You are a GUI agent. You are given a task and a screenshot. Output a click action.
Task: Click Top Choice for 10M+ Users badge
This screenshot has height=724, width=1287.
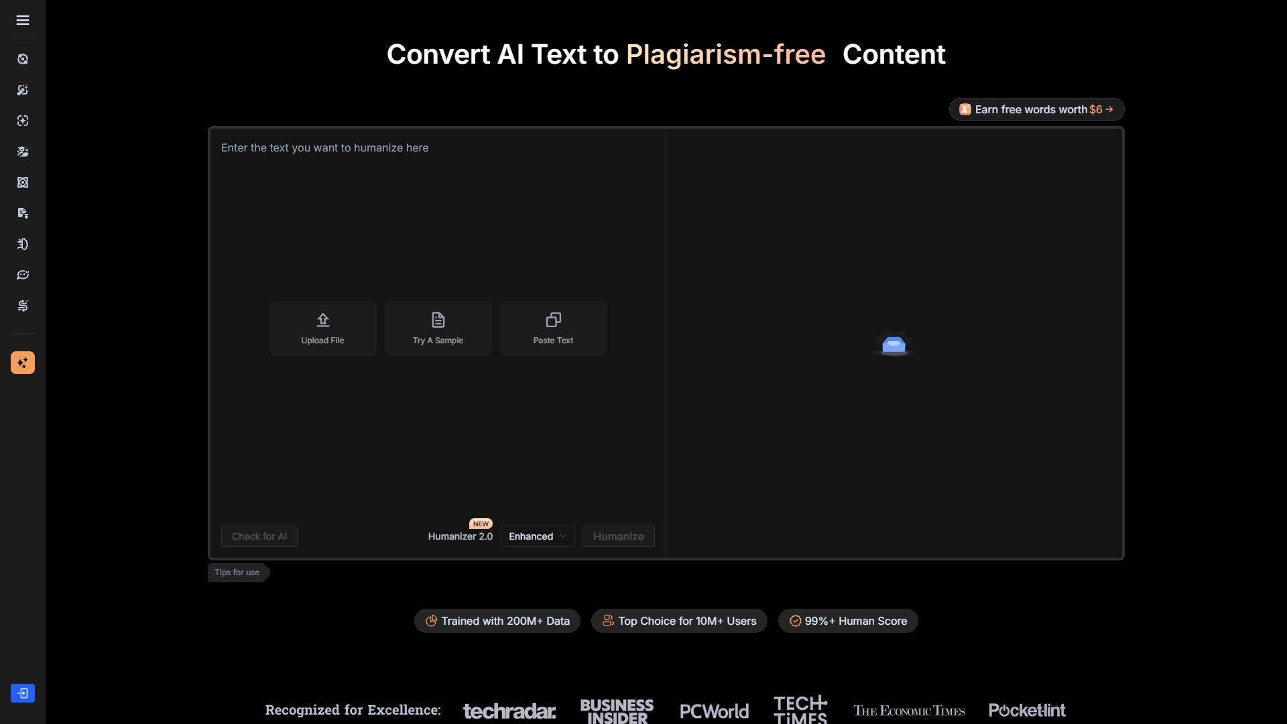pos(679,621)
